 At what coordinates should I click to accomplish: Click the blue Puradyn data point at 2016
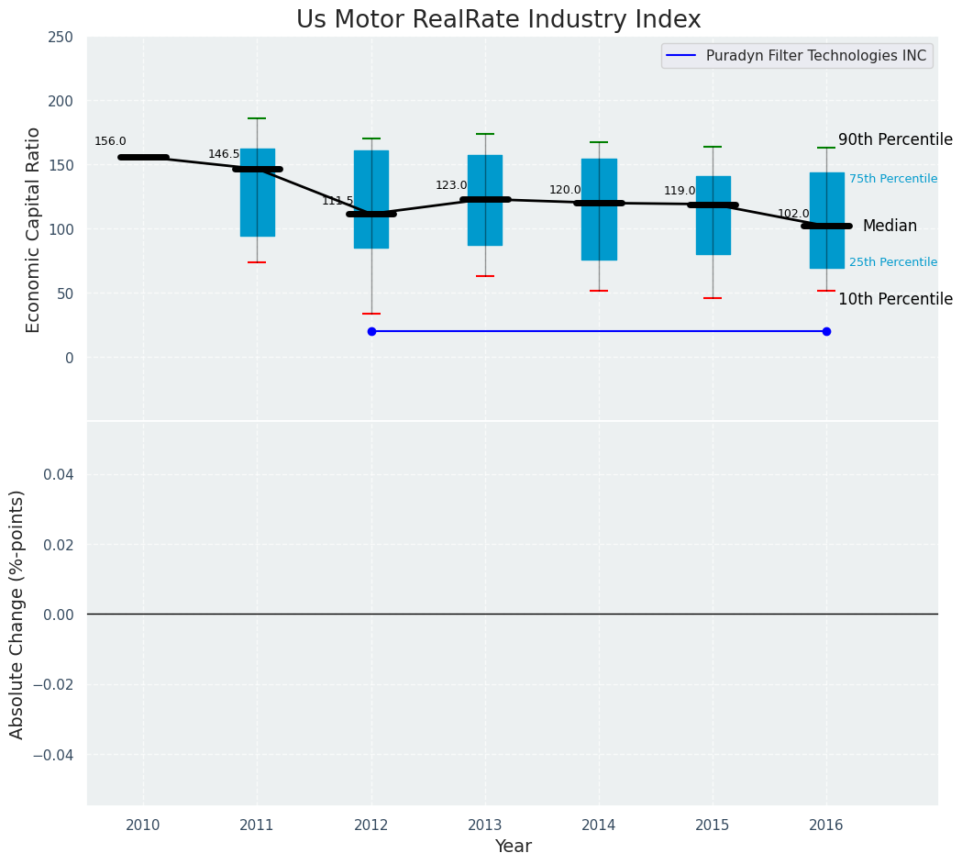(826, 331)
